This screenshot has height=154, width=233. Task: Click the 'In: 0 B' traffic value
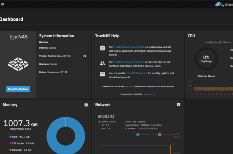tap(105, 125)
